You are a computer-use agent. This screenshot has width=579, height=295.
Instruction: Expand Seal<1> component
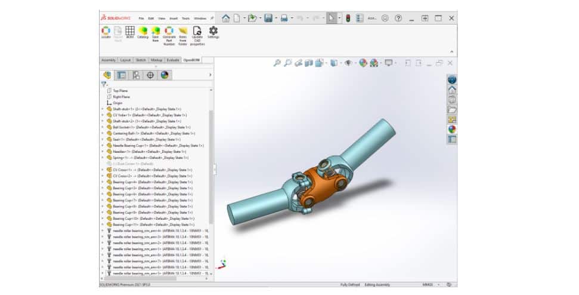pyautogui.click(x=103, y=139)
